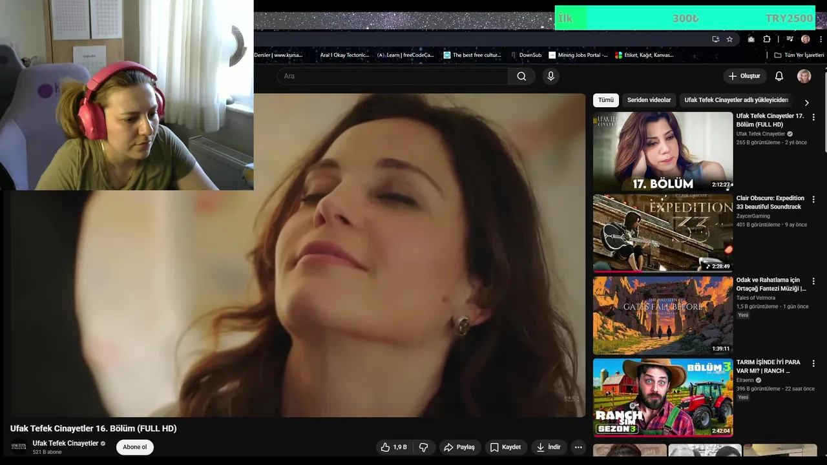Click the camera extension icon in browser toolbar
Image resolution: width=827 pixels, height=465 pixels.
pyautogui.click(x=751, y=39)
